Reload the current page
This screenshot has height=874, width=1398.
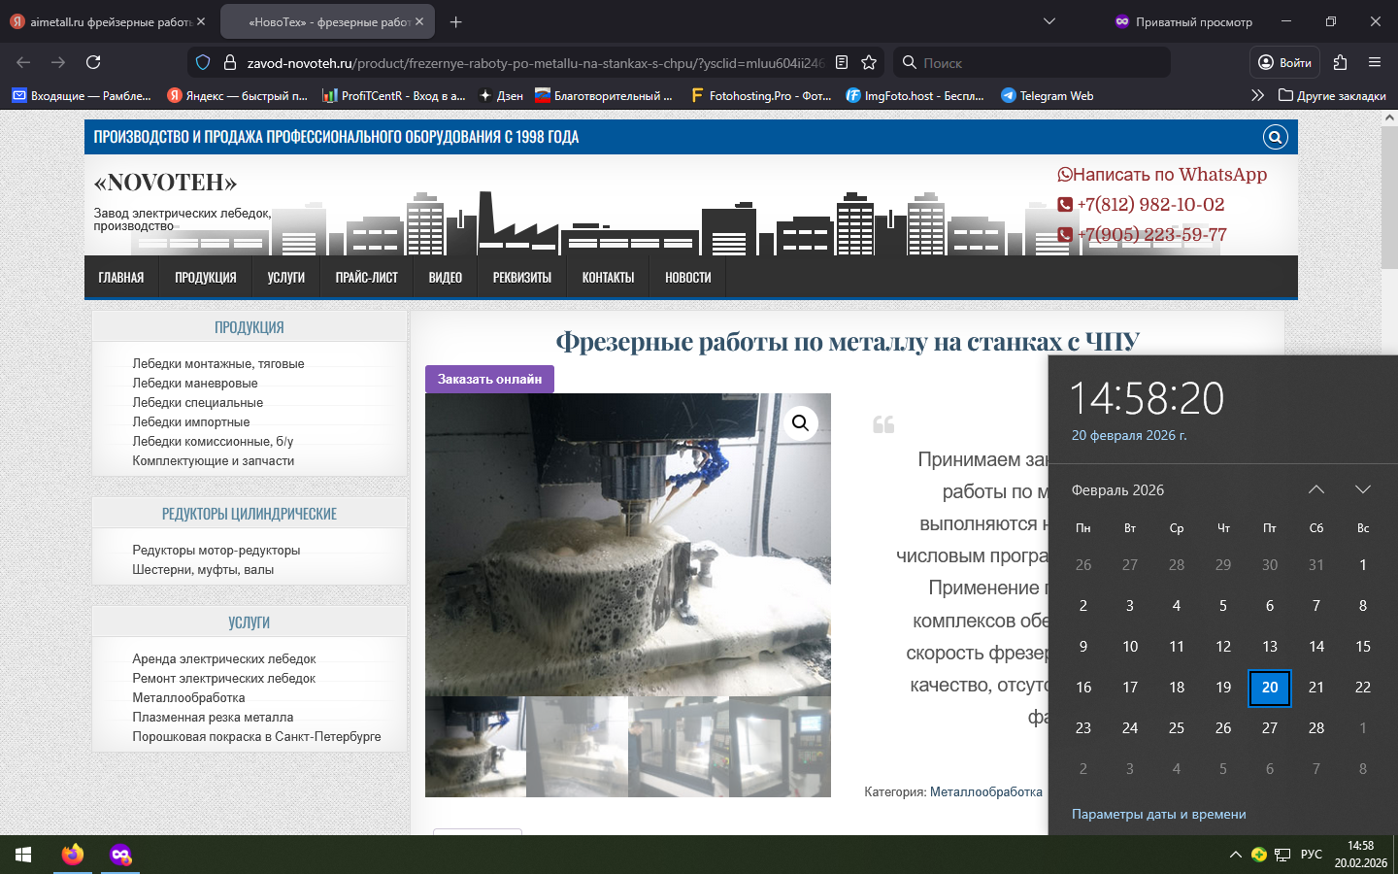click(93, 63)
